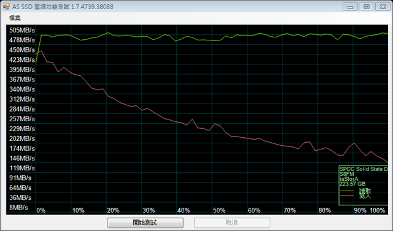393x231 pixels.
Task: Click the SPCC Solid State drive name
Action: [364, 169]
